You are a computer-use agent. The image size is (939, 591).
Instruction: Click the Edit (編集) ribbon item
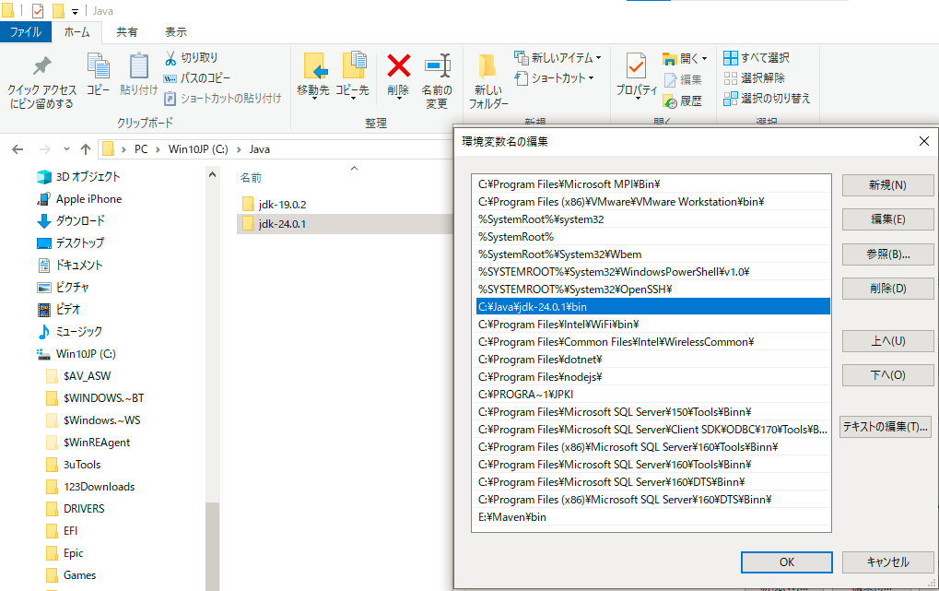click(x=684, y=79)
